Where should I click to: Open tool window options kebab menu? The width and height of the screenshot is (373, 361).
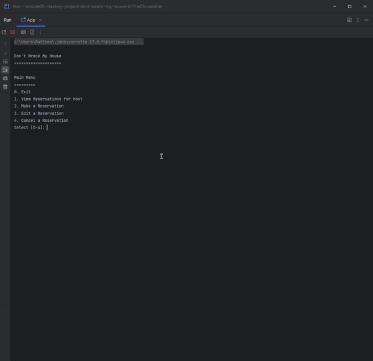pos(357,20)
